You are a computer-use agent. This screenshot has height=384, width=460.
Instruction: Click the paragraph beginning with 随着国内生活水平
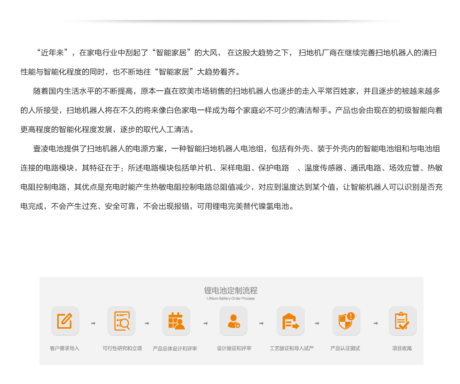pyautogui.click(x=231, y=110)
